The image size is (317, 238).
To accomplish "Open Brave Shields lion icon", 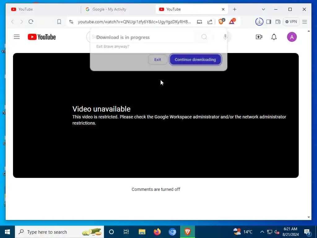I will click(x=221, y=21).
